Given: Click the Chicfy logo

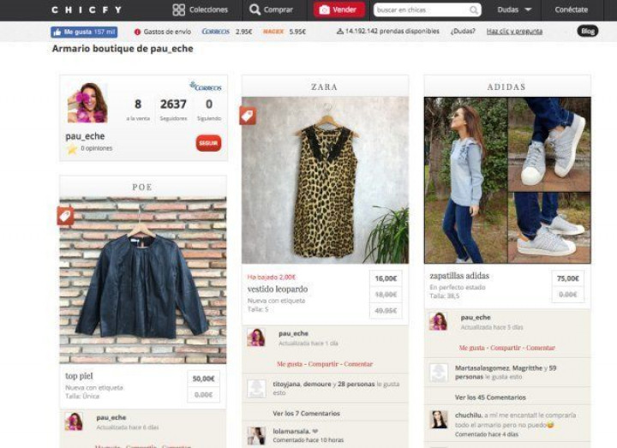Looking at the screenshot, I should (86, 10).
